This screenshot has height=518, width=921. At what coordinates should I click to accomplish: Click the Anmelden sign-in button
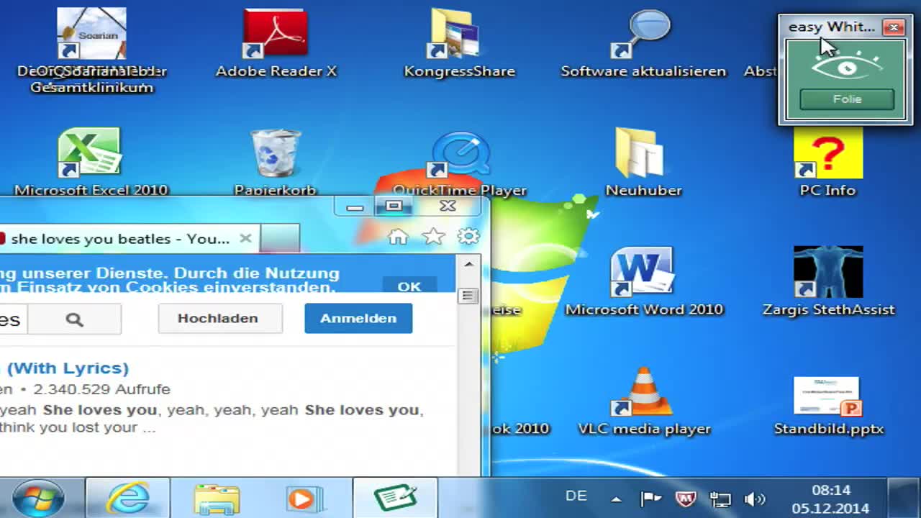click(x=358, y=319)
